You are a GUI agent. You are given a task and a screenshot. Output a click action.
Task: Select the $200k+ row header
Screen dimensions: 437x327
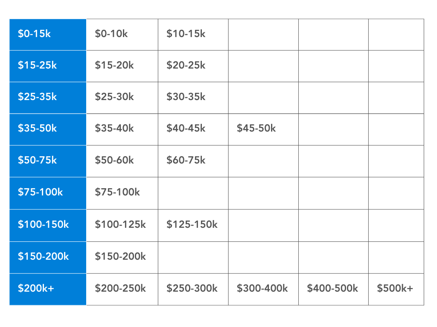point(47,289)
